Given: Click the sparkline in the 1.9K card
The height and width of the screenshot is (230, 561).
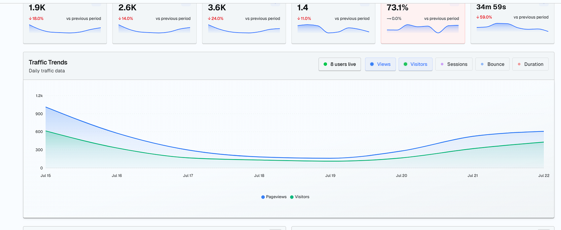Looking at the screenshot, I should tap(65, 29).
